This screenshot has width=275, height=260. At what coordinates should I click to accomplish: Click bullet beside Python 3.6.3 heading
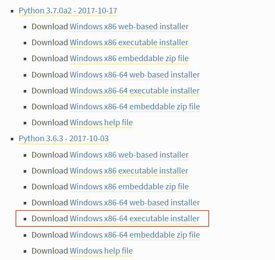click(x=12, y=139)
